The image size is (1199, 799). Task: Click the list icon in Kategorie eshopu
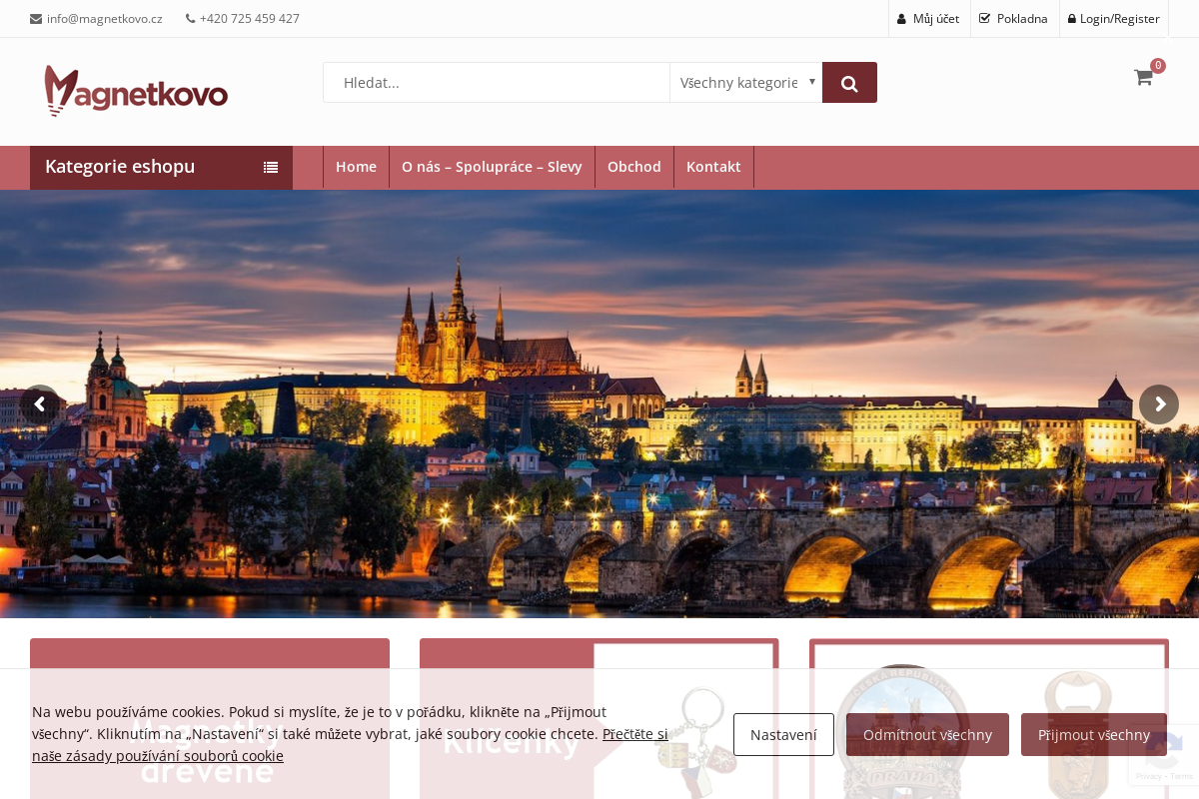pyautogui.click(x=271, y=168)
